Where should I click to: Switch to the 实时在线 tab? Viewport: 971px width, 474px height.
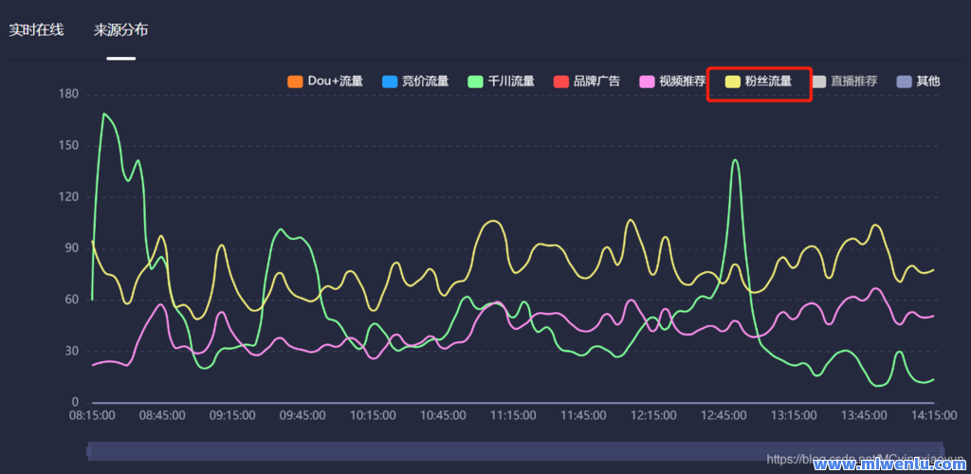pyautogui.click(x=36, y=29)
